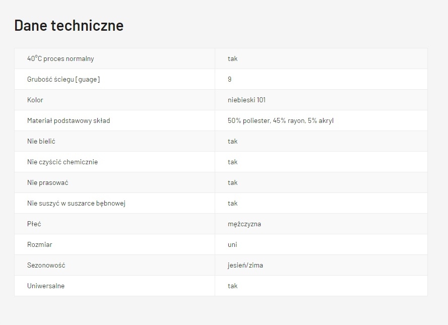The image size is (448, 325).
Task: Click 'tak' value in the Uniwersalne row
Action: point(232,286)
